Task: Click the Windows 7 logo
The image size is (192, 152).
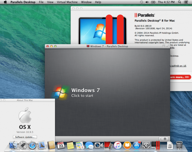Action: pyautogui.click(x=60, y=93)
